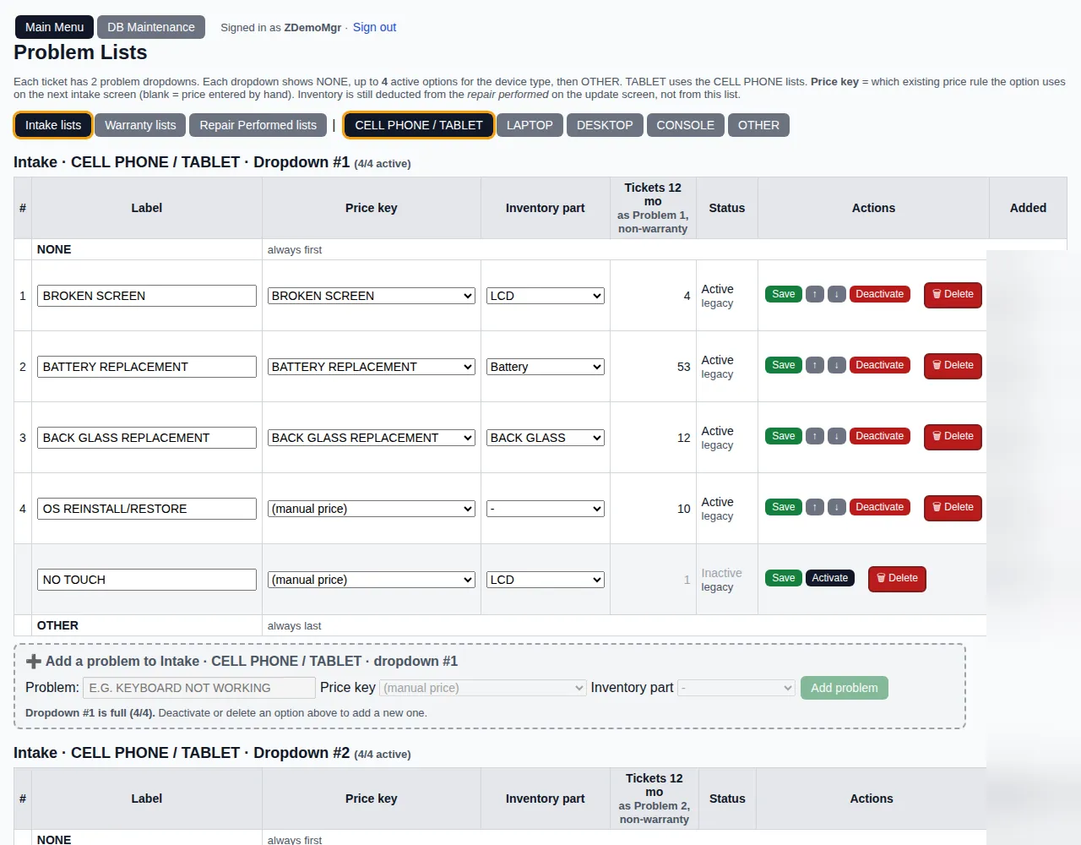Image resolution: width=1081 pixels, height=845 pixels.
Task: Open inventory part dropdown for OS REINSTALL/RESTORE
Action: coord(546,509)
